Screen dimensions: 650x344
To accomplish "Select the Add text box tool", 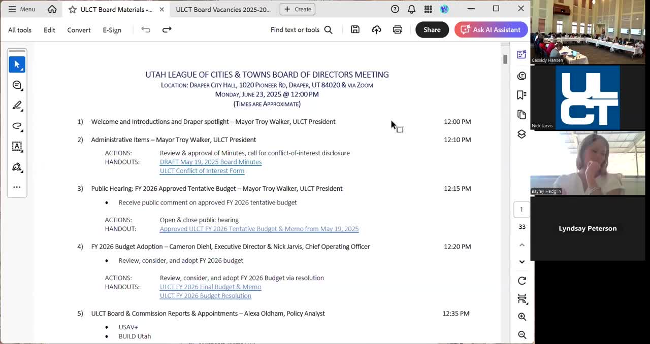I will pyautogui.click(x=17, y=147).
